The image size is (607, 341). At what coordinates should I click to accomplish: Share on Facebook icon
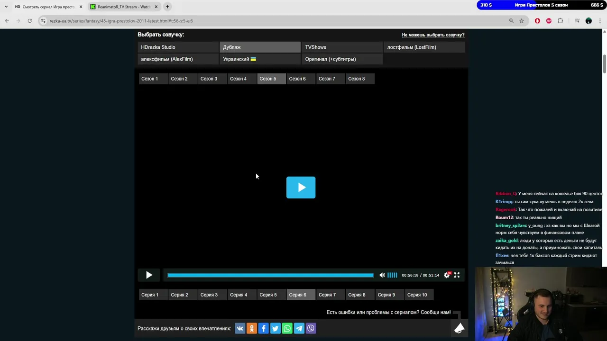[x=264, y=328]
